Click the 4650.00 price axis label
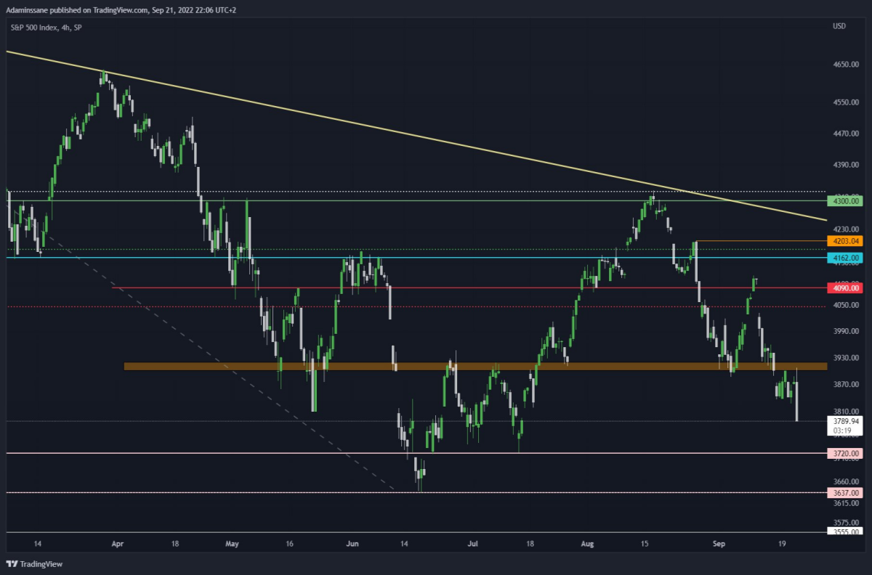Image resolution: width=872 pixels, height=575 pixels. click(x=846, y=65)
